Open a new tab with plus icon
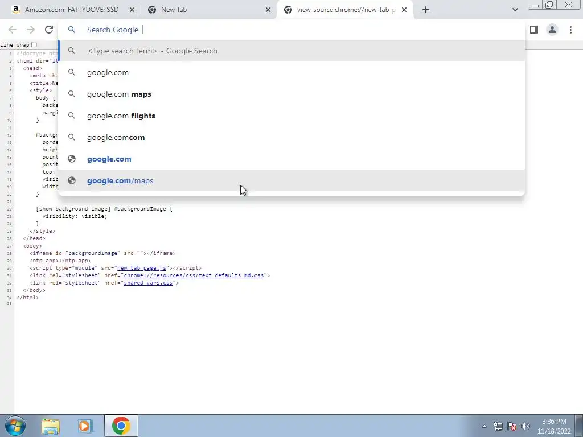Viewport: 583px width, 437px height. point(426,10)
